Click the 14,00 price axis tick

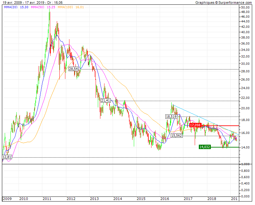tap(245, 147)
